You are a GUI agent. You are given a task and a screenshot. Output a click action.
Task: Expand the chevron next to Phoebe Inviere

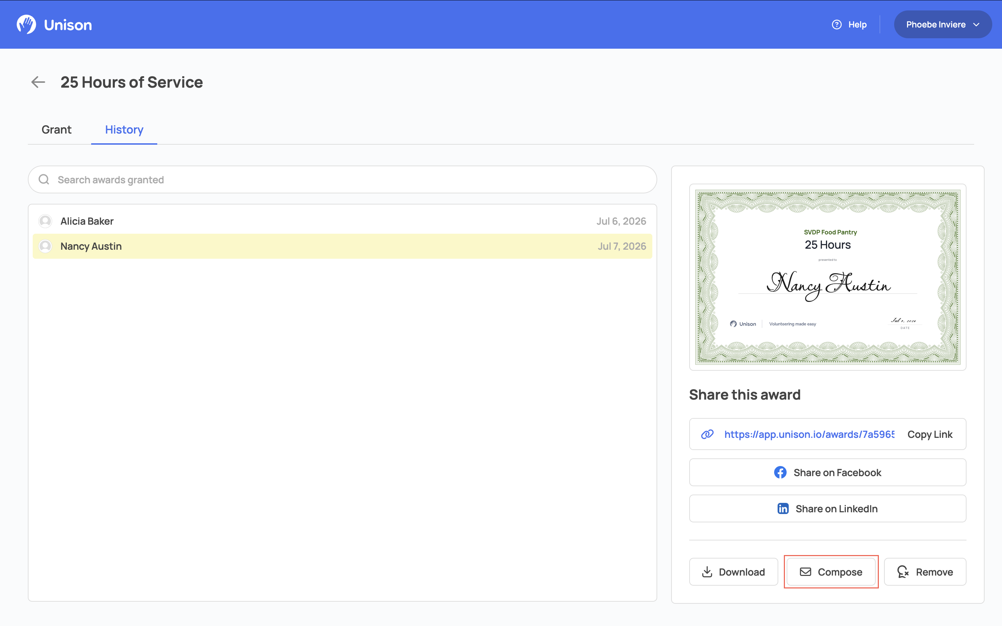976,24
